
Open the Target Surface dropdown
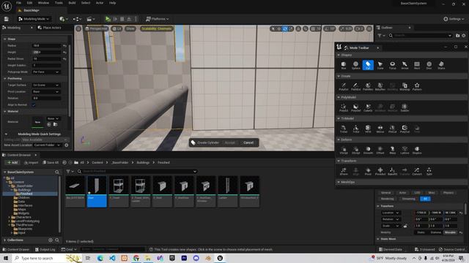[x=46, y=85]
